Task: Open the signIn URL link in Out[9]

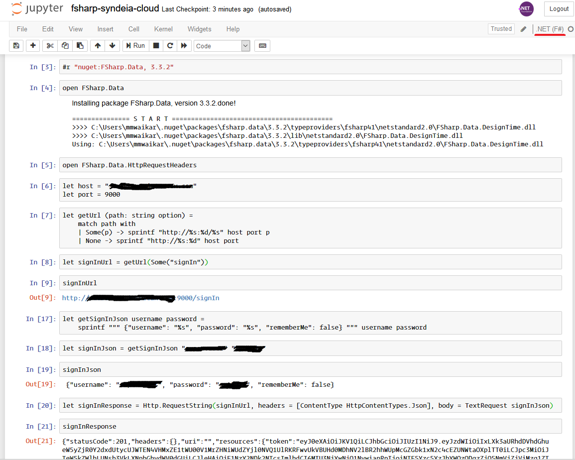Action: coord(140,298)
